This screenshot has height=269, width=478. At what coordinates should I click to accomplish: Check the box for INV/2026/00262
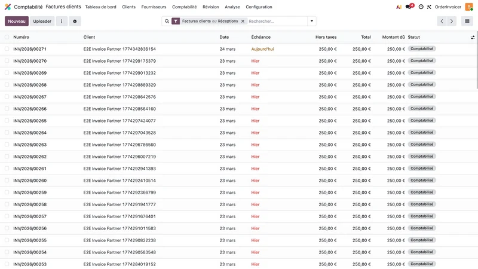[7, 157]
